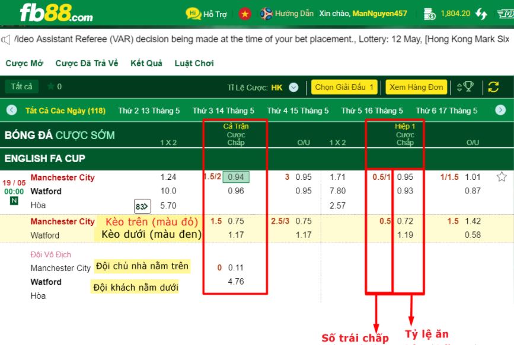This screenshot has height=345, width=514.
Task: Select the Thứ 2 13 Tháng 5 tab
Action: coord(149,111)
